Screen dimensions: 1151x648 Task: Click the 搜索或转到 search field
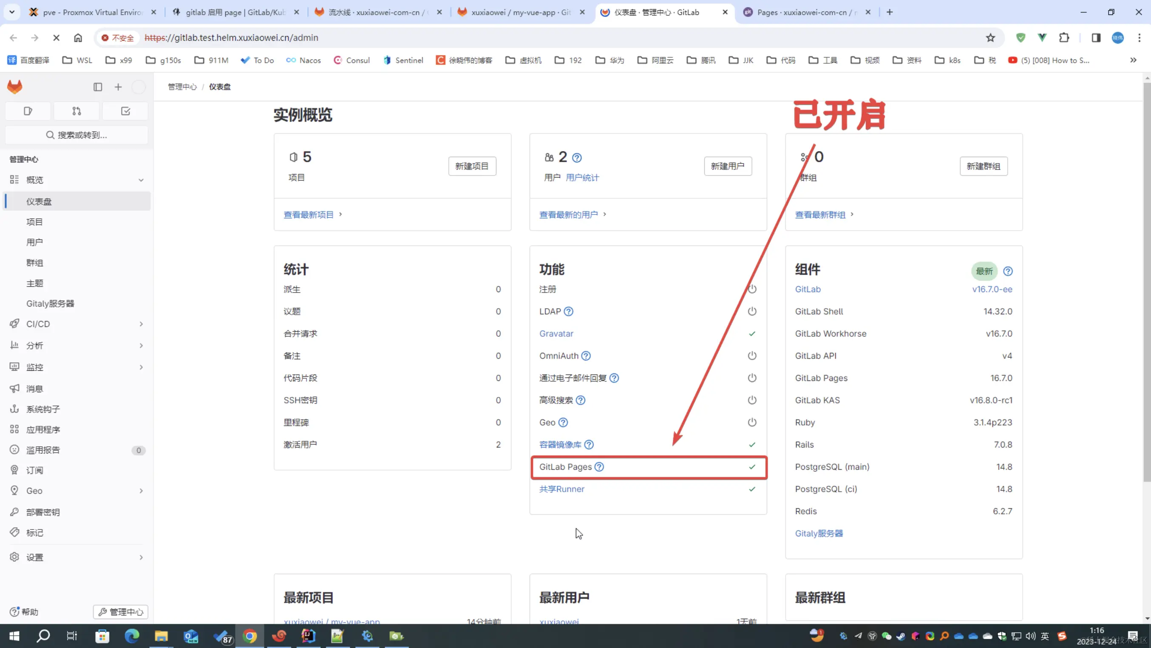pos(77,135)
